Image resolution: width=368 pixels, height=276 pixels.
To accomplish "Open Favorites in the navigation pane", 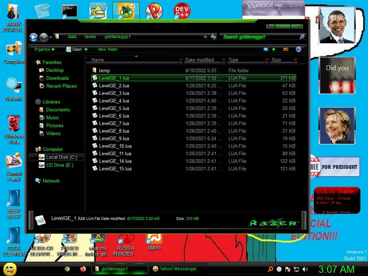I will (x=52, y=62).
